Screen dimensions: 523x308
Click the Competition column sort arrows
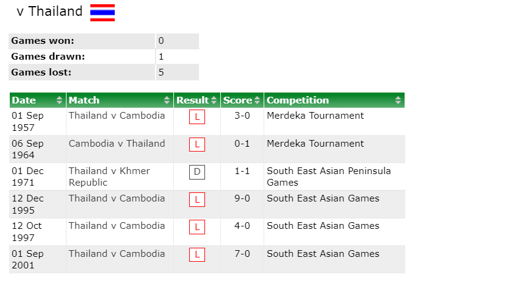(398, 100)
